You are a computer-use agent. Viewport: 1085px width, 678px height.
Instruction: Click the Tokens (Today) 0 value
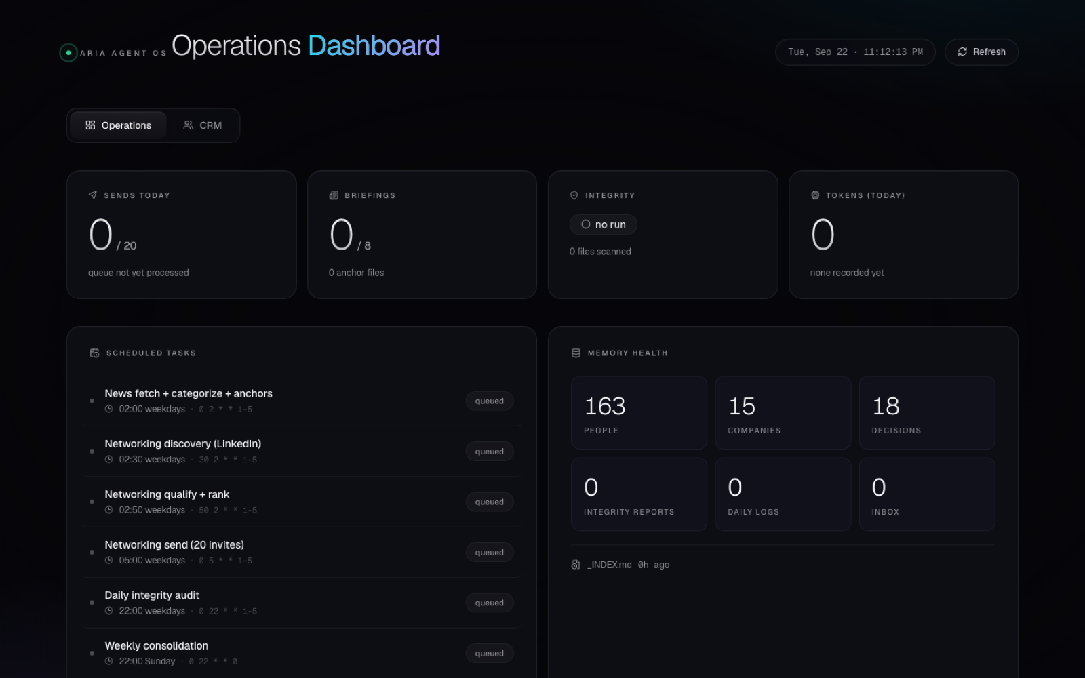click(x=823, y=235)
